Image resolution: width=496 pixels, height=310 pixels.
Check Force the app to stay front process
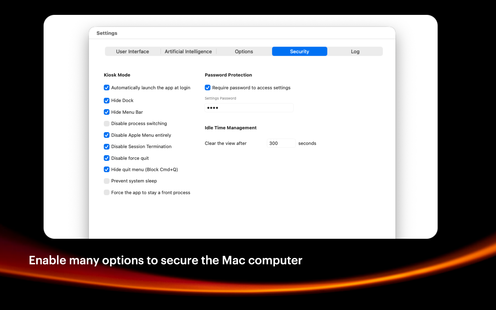click(107, 192)
